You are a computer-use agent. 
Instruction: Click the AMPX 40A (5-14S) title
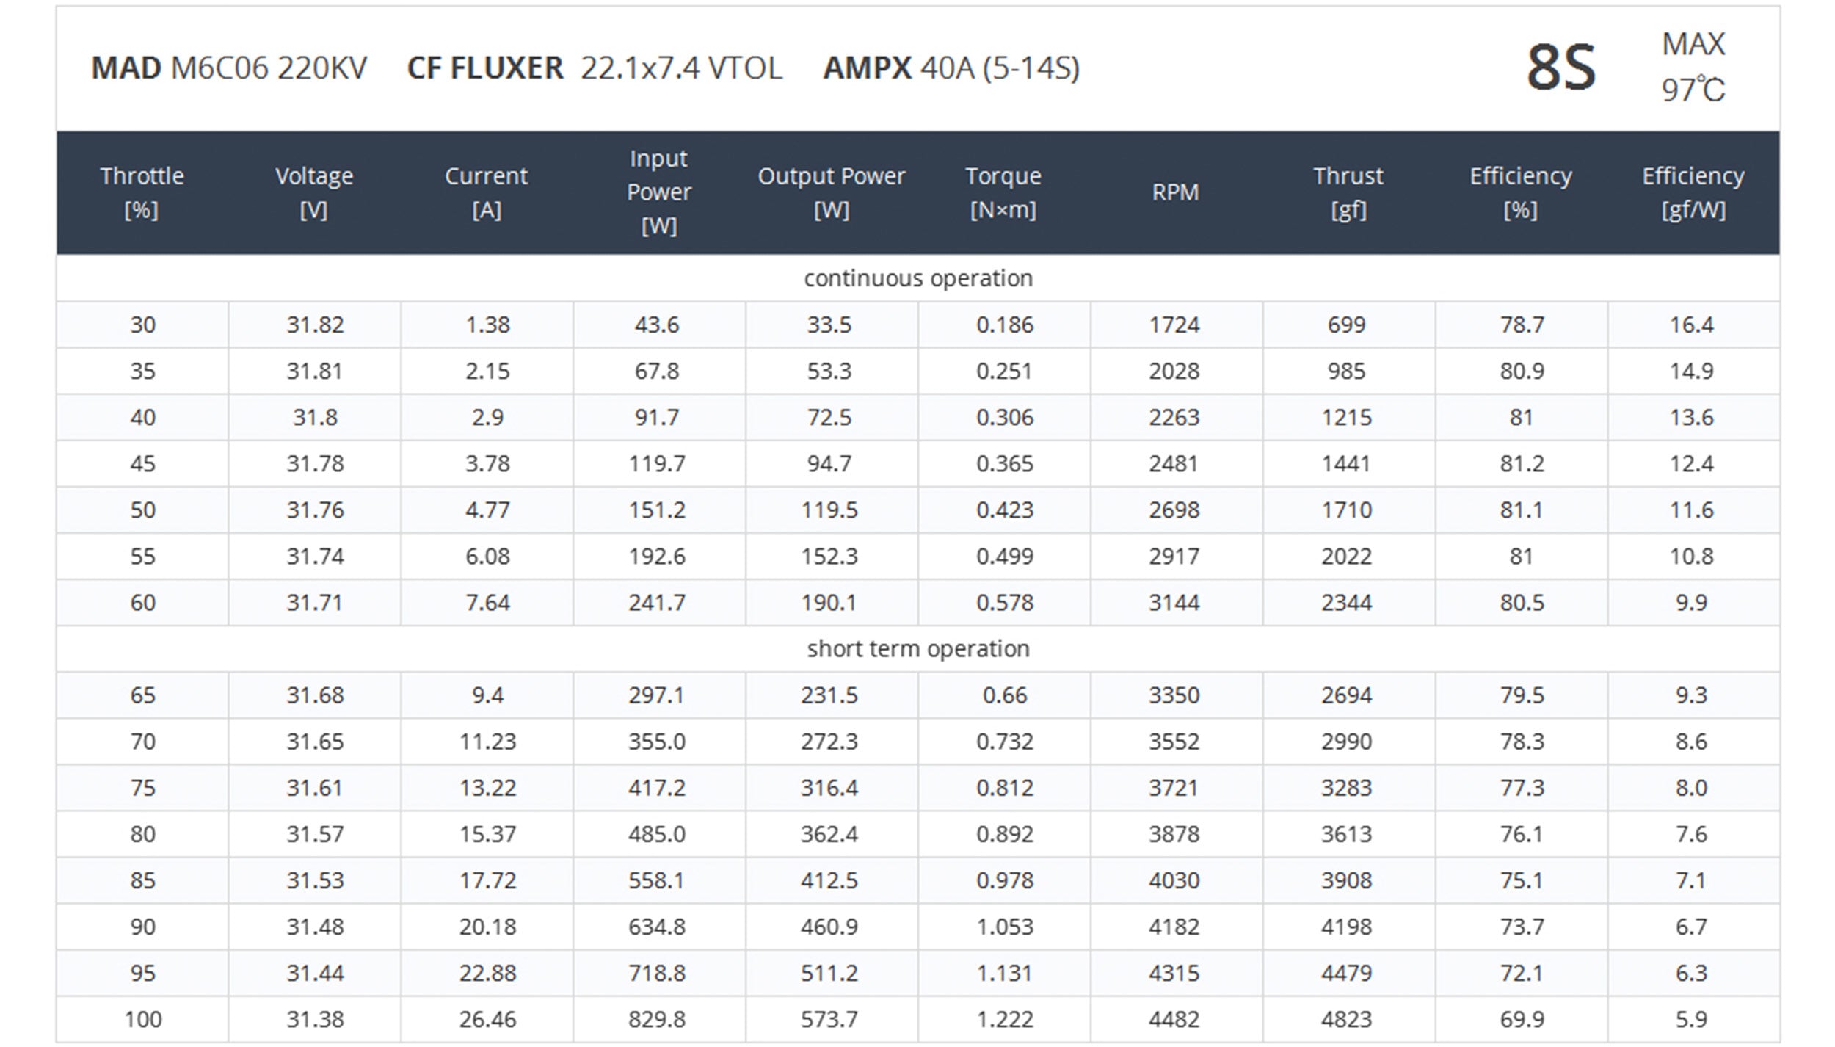pos(951,68)
